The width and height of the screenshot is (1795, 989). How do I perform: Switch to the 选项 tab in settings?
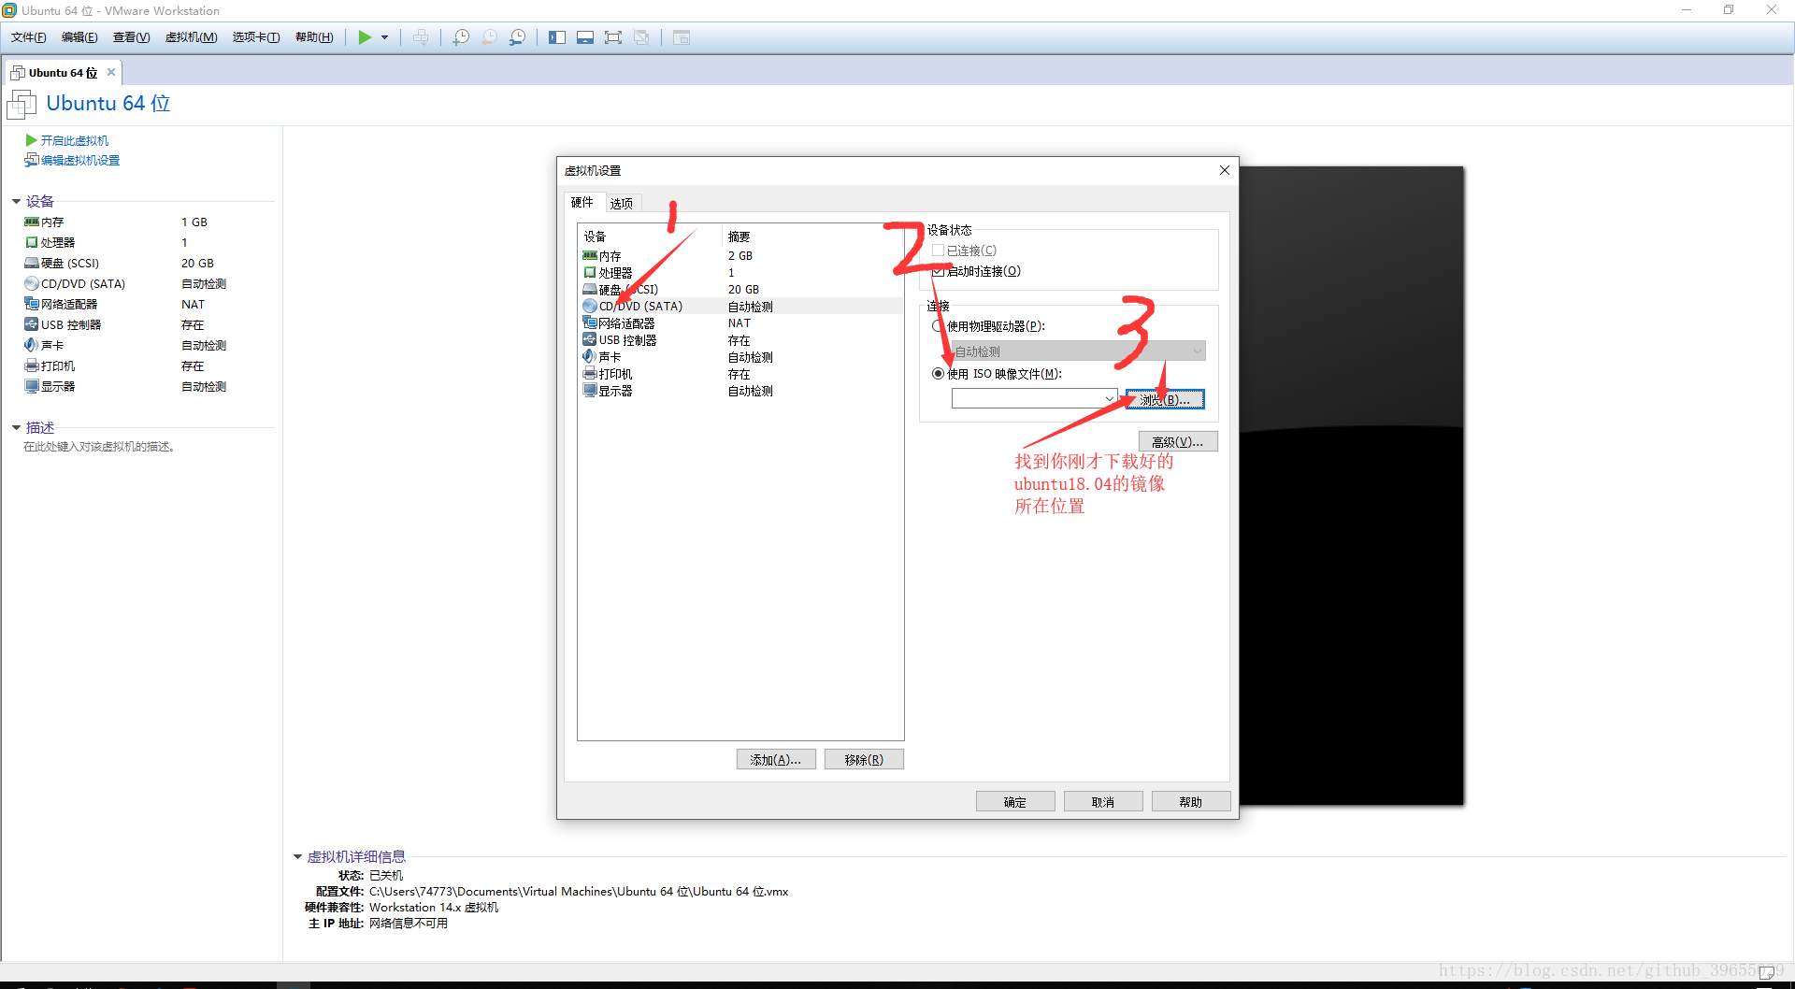(622, 203)
